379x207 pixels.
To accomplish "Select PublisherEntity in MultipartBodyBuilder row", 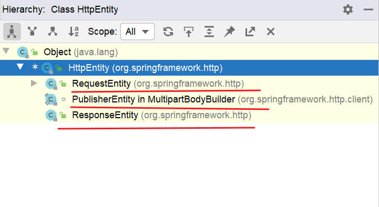I will point(189,99).
